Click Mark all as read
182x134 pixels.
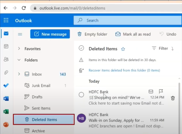133,34
